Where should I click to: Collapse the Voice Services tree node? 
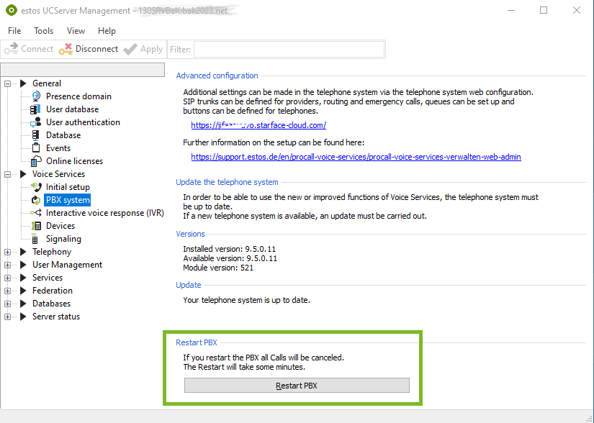click(x=8, y=174)
